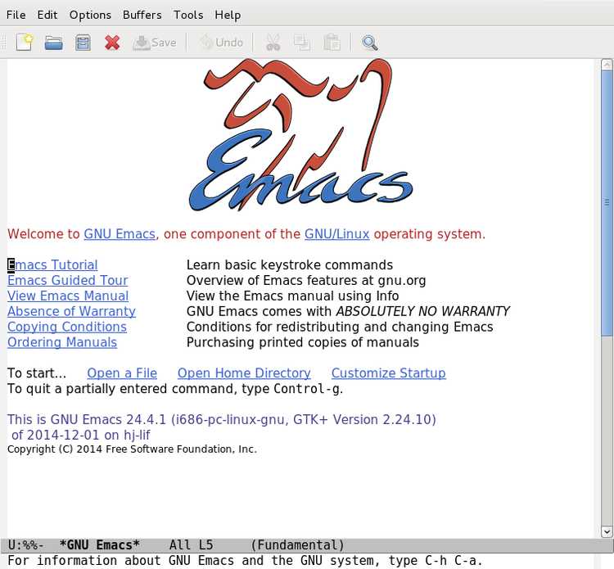This screenshot has height=569, width=614.
Task: Search with the magnifying glass icon
Action: 370,43
